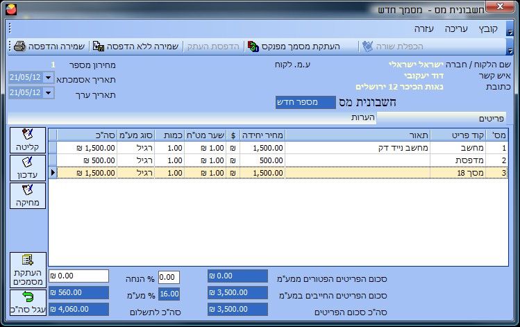Click the כמות column header
Screen dimensions: 520x327
point(169,135)
